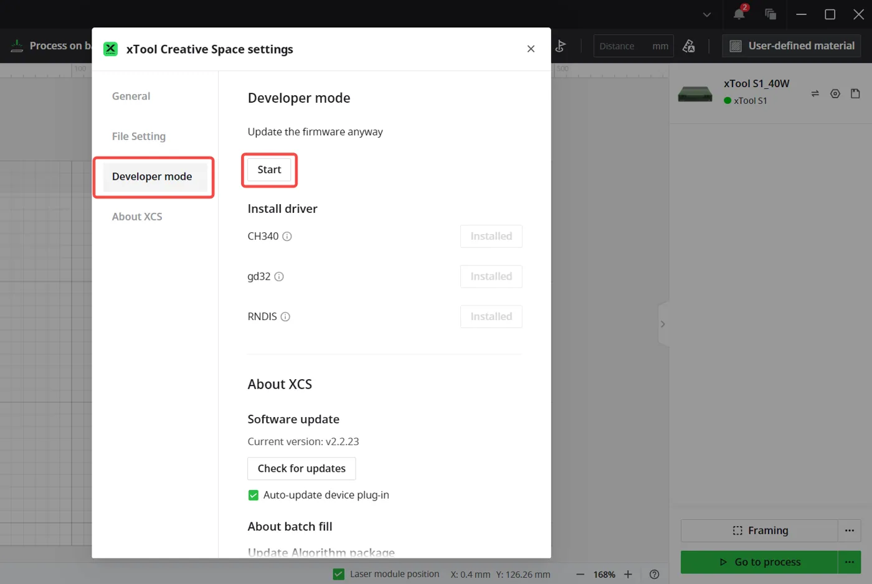The image size is (872, 584).
Task: Click the multi-window icon in title bar
Action: [770, 14]
